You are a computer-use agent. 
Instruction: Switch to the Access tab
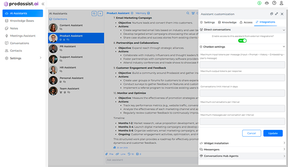point(246,22)
